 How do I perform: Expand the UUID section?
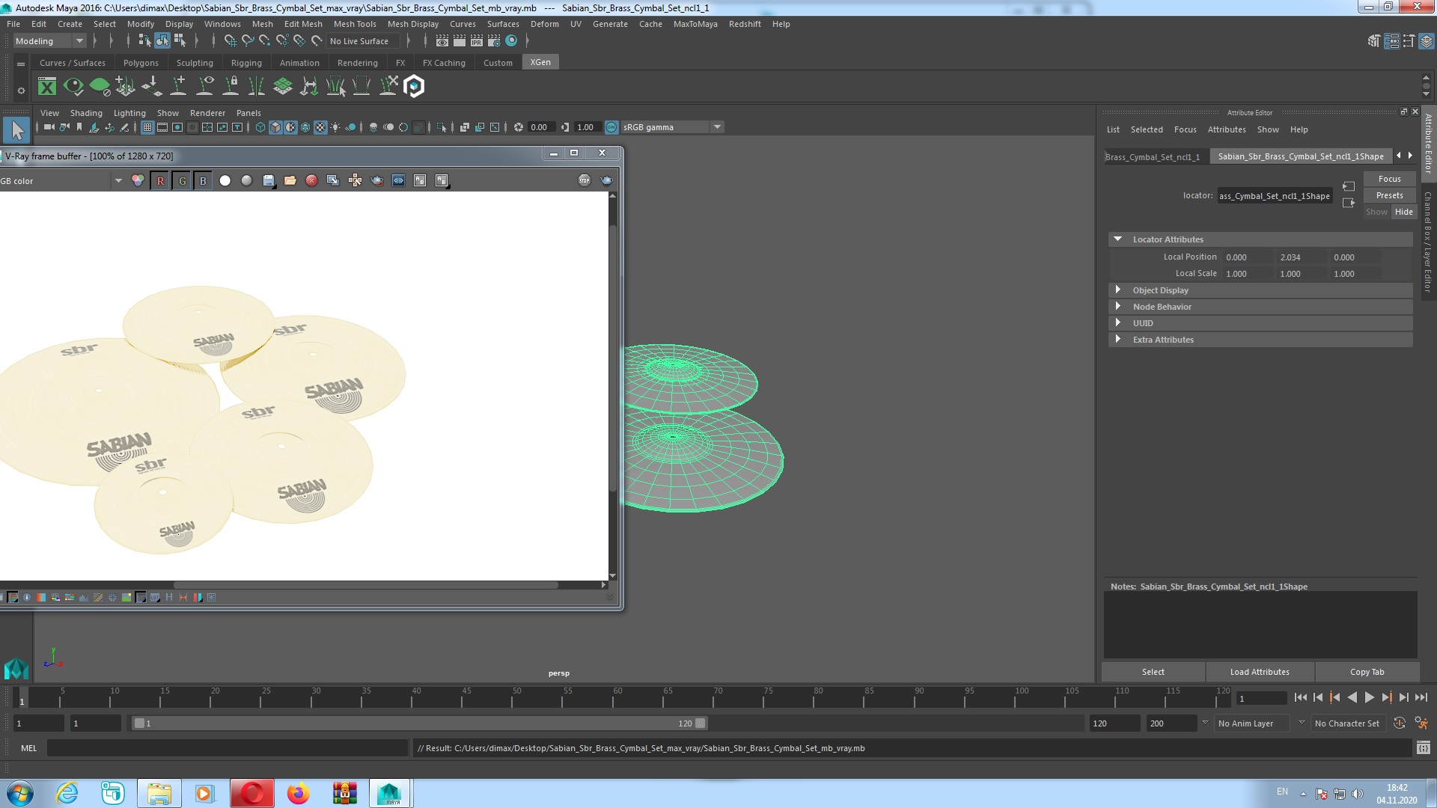(1261, 323)
